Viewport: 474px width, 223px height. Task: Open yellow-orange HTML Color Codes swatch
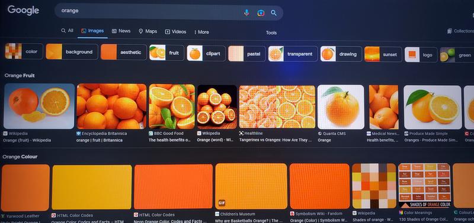92,188
